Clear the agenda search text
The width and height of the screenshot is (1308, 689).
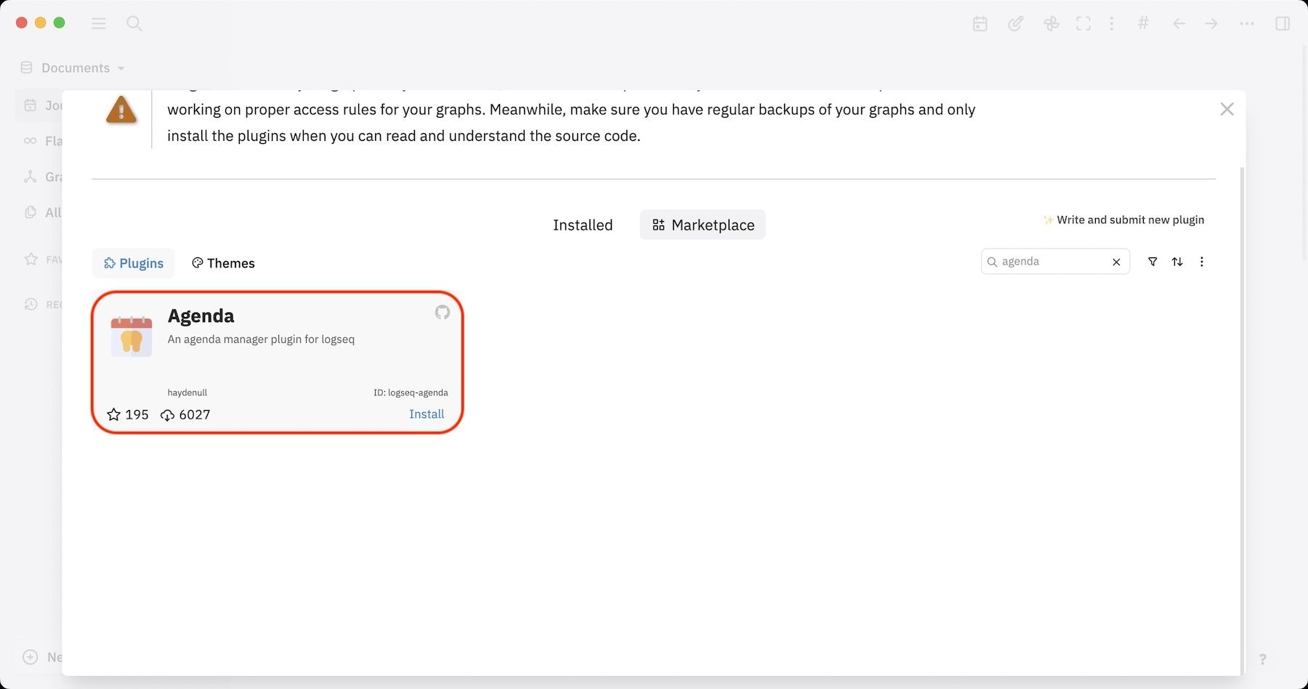[1116, 262]
